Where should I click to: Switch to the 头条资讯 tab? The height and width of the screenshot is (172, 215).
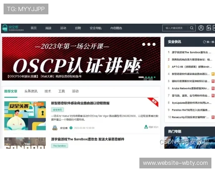coord(31,91)
